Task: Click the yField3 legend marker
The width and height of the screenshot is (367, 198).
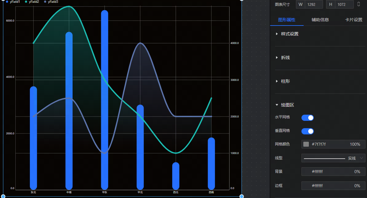Action: pos(45,2)
